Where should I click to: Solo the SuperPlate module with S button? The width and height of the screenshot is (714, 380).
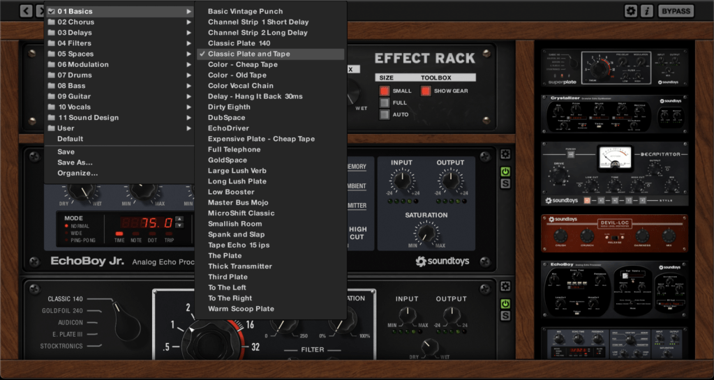(x=505, y=316)
